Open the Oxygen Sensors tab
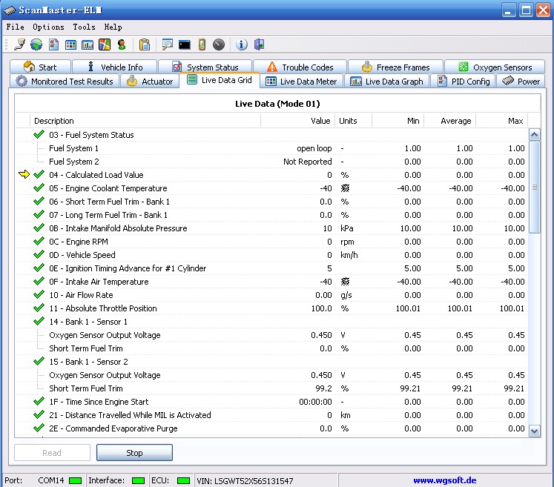The width and height of the screenshot is (554, 487). 495,67
